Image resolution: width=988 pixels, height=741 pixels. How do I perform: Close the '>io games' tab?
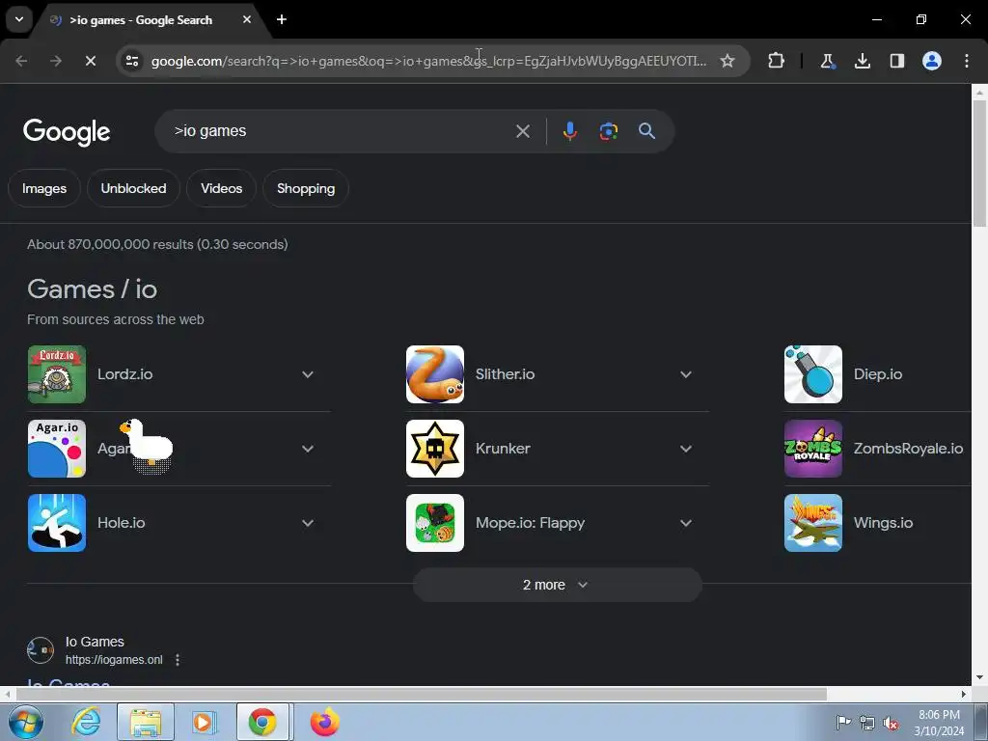[247, 19]
